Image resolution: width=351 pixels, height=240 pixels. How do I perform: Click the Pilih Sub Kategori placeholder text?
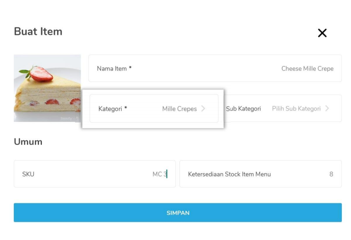click(x=296, y=109)
